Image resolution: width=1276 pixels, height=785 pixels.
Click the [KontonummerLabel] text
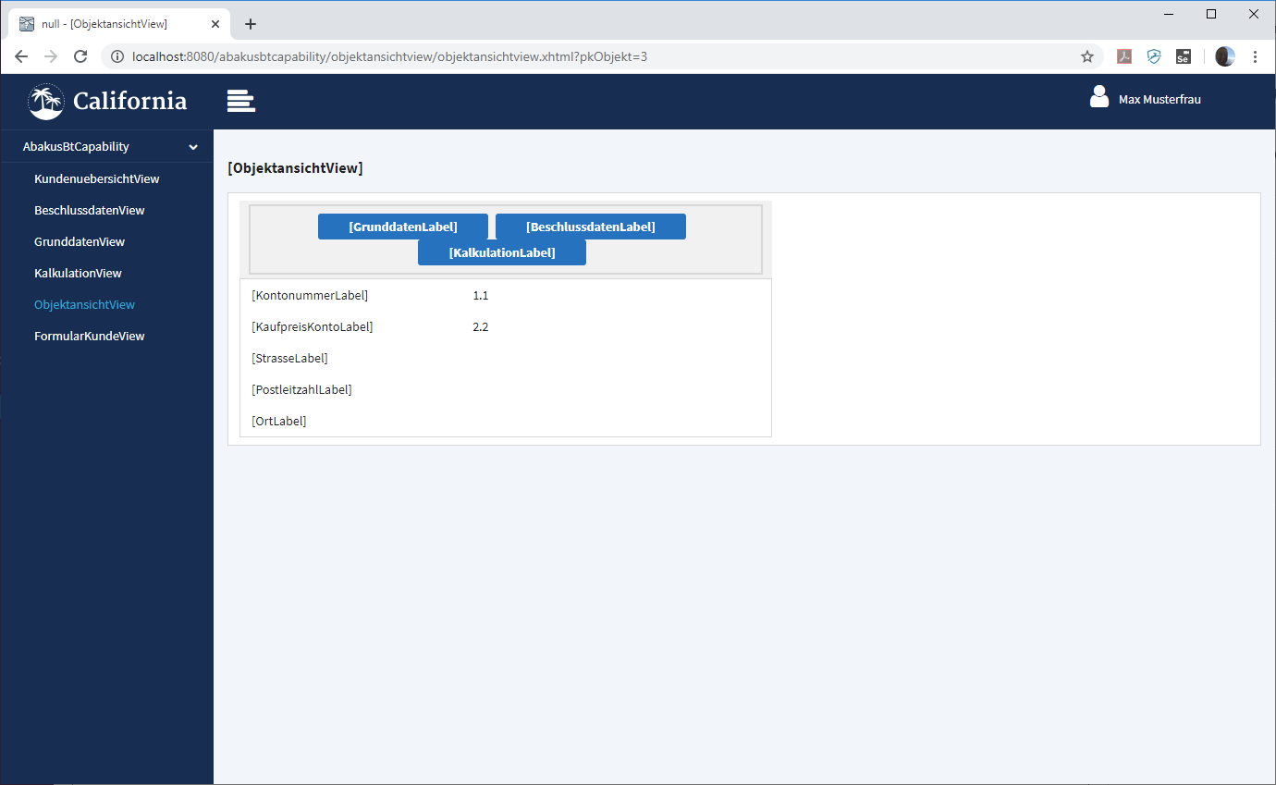(x=310, y=295)
